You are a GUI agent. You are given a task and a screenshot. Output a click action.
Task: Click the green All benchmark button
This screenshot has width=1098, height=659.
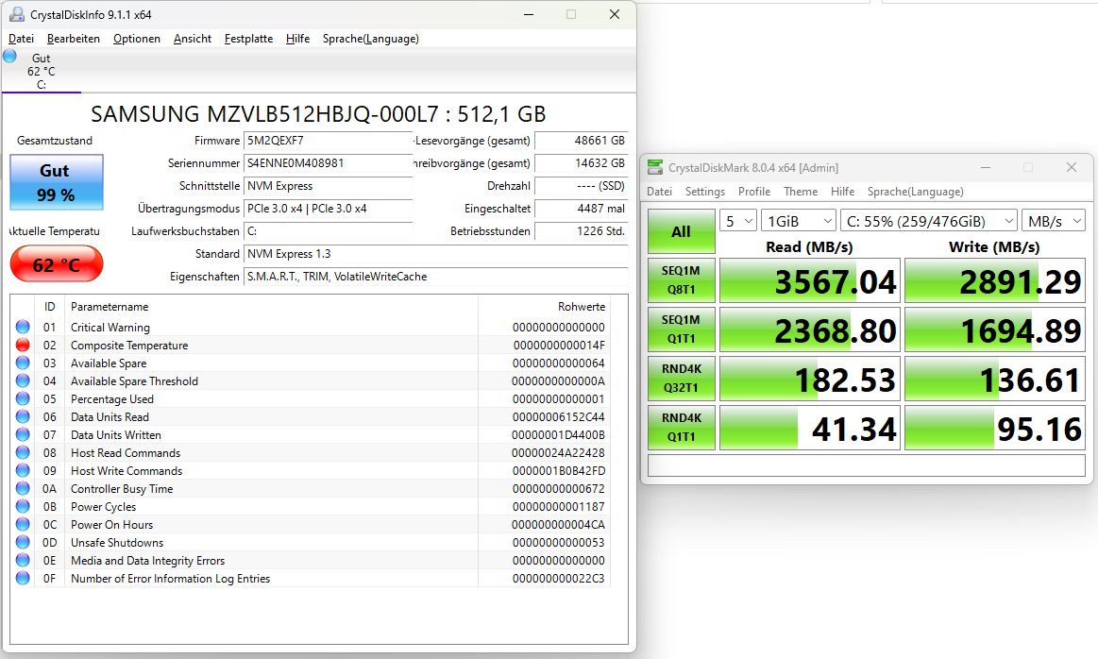click(x=682, y=231)
